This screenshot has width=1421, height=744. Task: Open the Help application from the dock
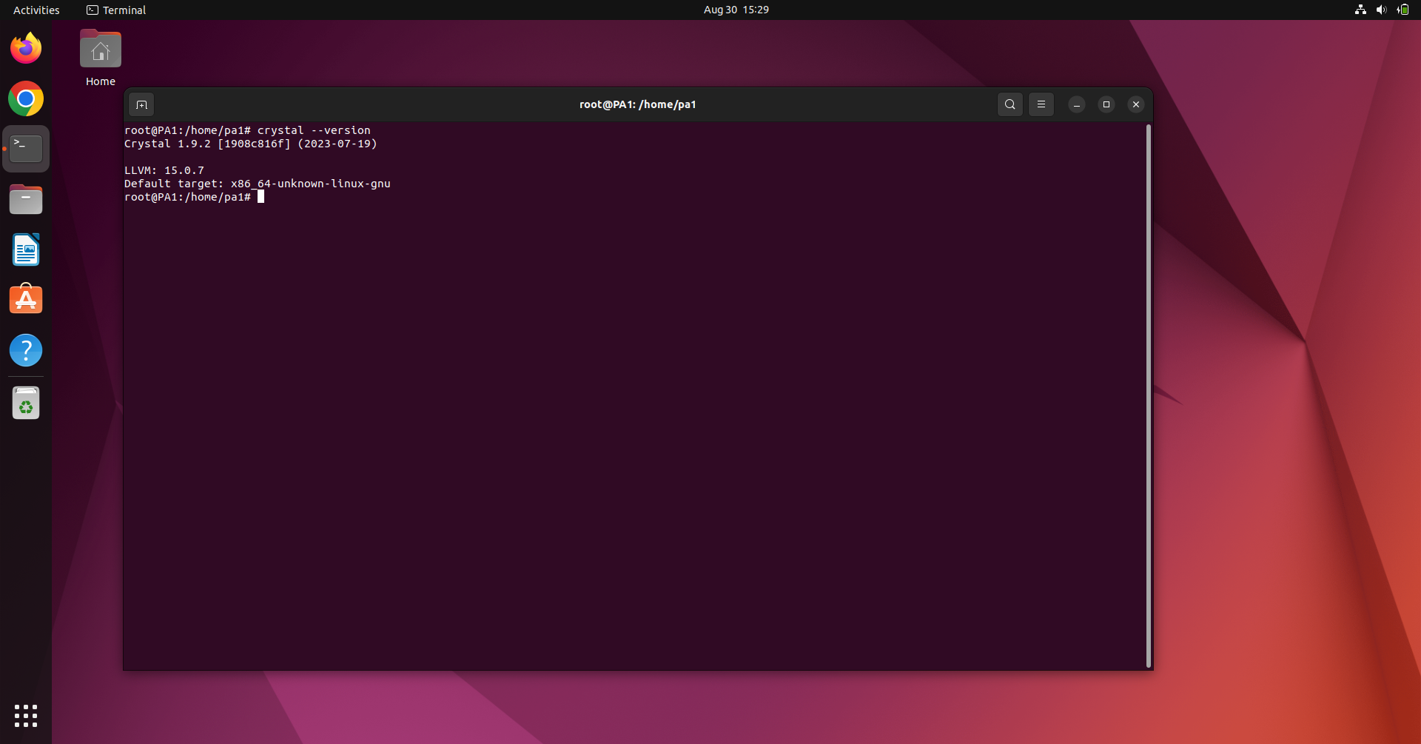[26, 349]
